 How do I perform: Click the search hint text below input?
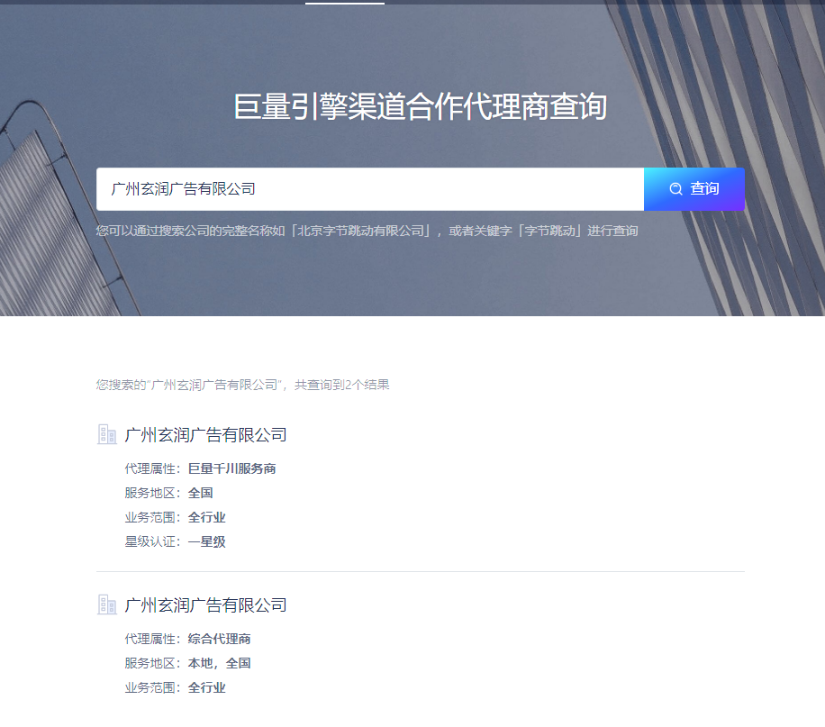pyautogui.click(x=367, y=231)
